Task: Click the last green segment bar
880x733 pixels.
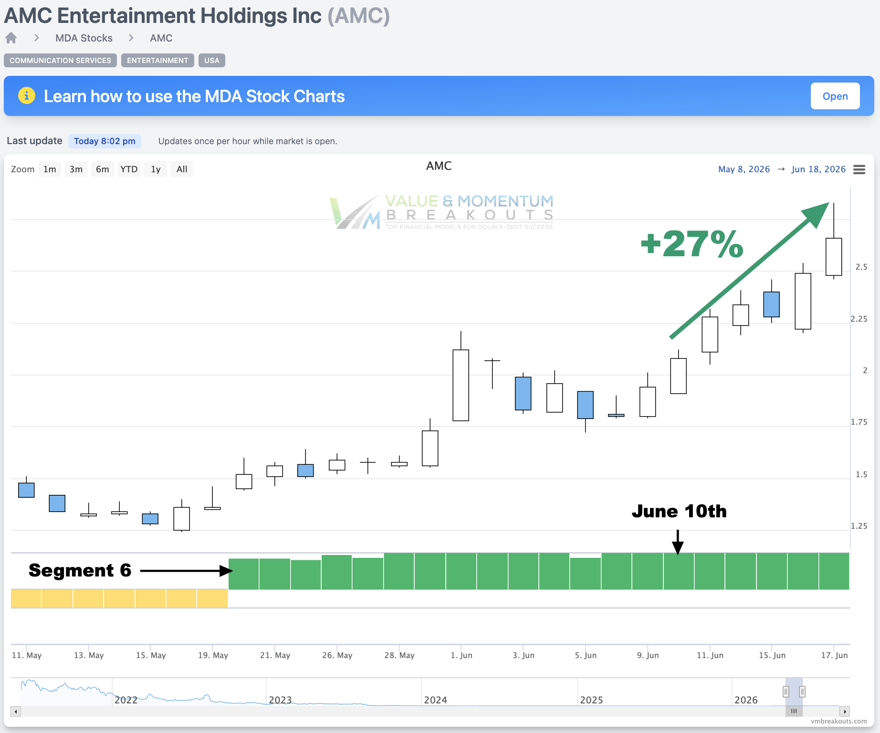Action: pos(834,571)
